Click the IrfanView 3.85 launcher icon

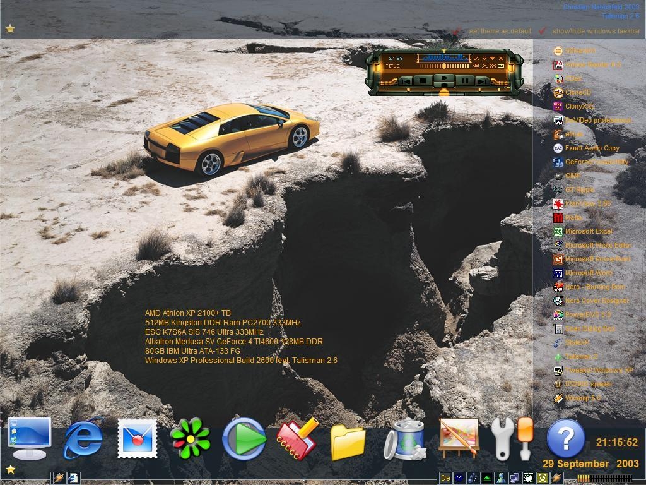point(558,204)
